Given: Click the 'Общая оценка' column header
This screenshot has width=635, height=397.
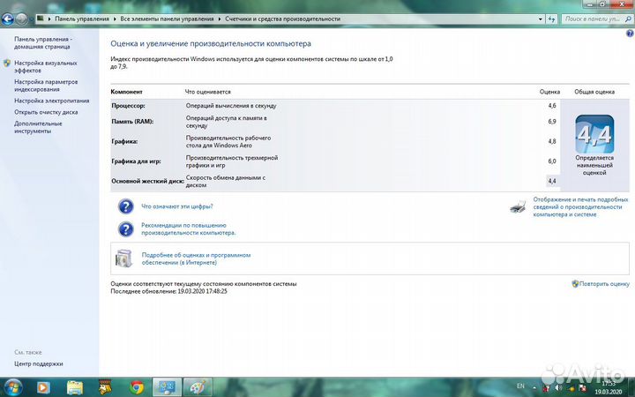Looking at the screenshot, I should (594, 92).
